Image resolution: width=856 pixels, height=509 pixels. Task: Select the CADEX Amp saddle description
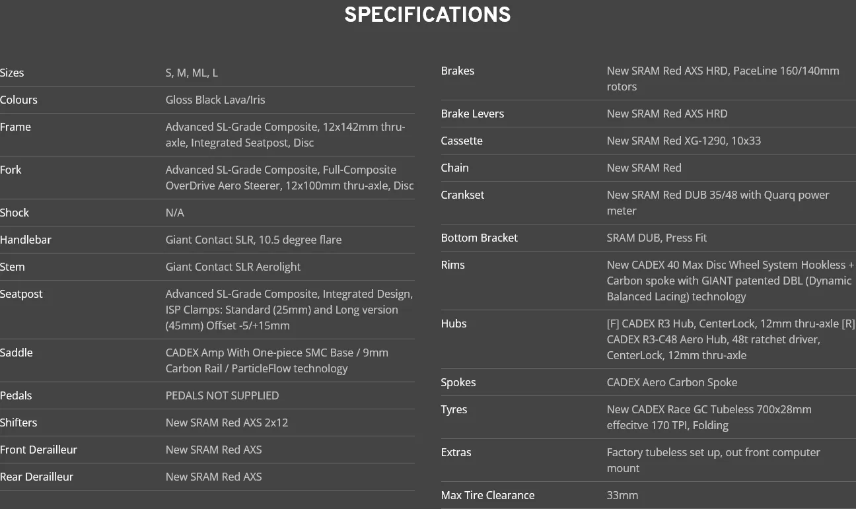tap(277, 360)
